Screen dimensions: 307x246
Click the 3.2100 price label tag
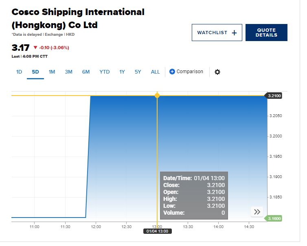[x=274, y=96]
